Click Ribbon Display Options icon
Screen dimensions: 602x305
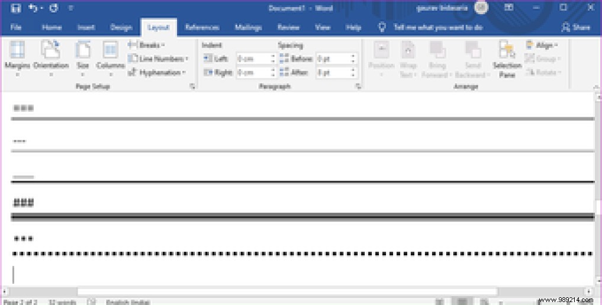(x=508, y=8)
